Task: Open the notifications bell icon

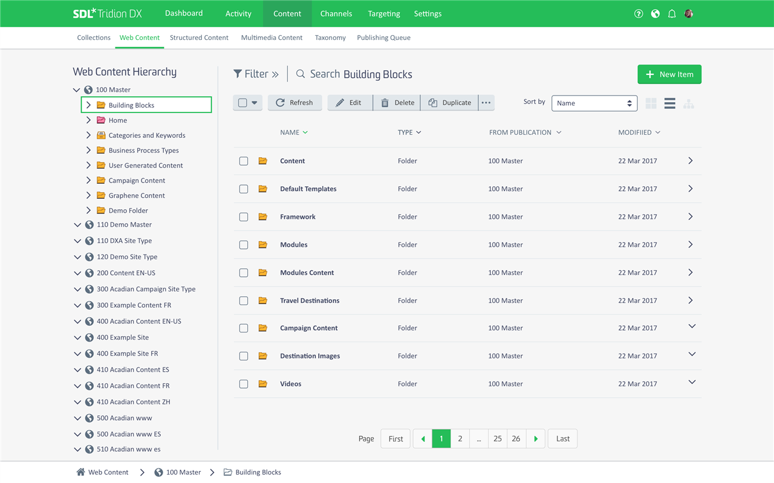Action: coord(672,13)
